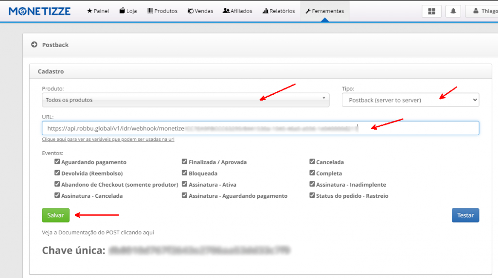Toggle Status do pedido - Rastreio checkbox
498x278 pixels.
click(312, 196)
